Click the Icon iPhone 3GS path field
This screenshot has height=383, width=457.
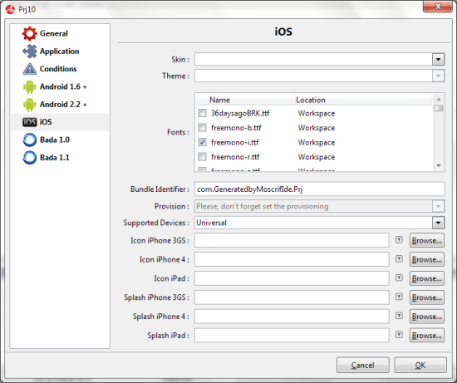pyautogui.click(x=292, y=240)
